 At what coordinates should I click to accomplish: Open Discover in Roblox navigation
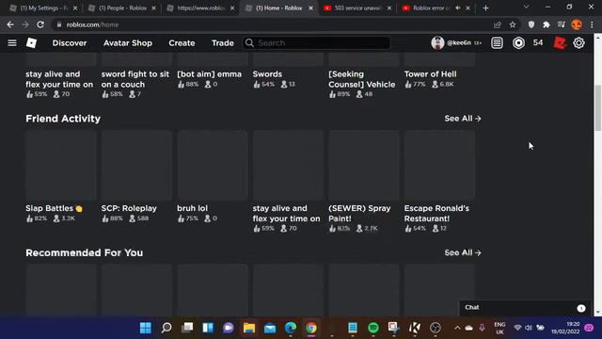tap(70, 43)
